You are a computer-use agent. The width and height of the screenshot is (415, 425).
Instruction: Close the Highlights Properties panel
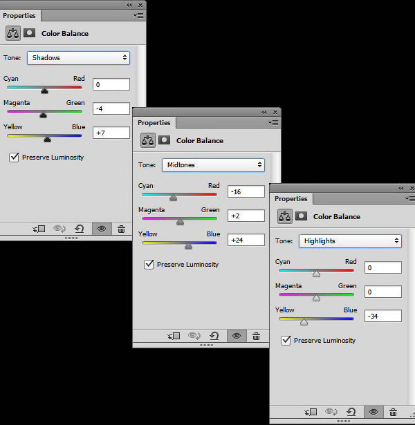click(412, 188)
